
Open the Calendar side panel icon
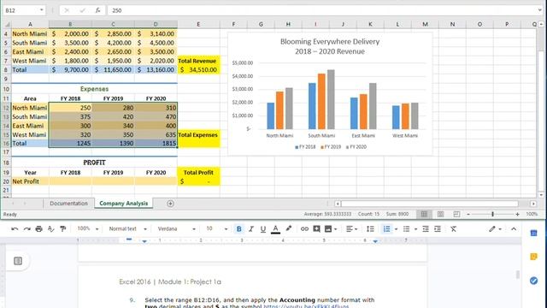pos(533,233)
